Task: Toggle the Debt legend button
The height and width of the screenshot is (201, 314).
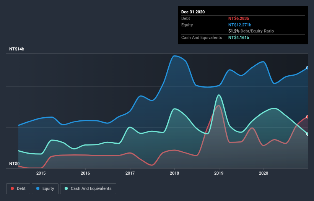Action: click(x=18, y=189)
